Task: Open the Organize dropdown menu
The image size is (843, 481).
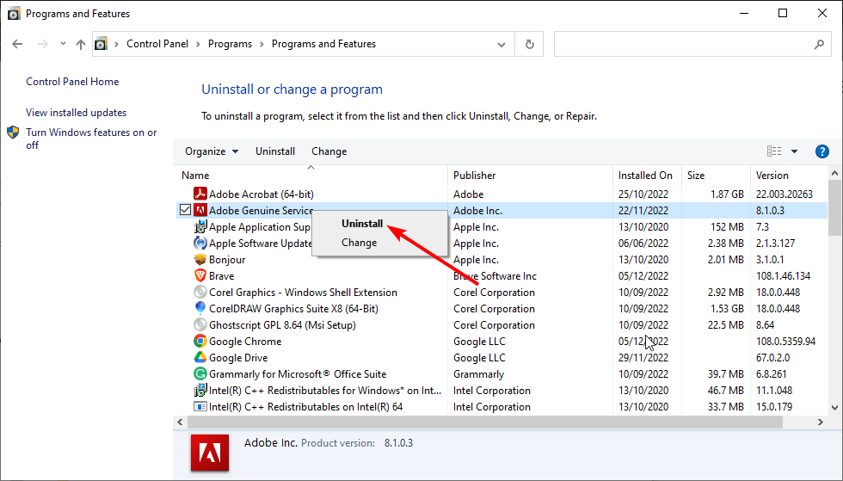Action: (x=212, y=151)
